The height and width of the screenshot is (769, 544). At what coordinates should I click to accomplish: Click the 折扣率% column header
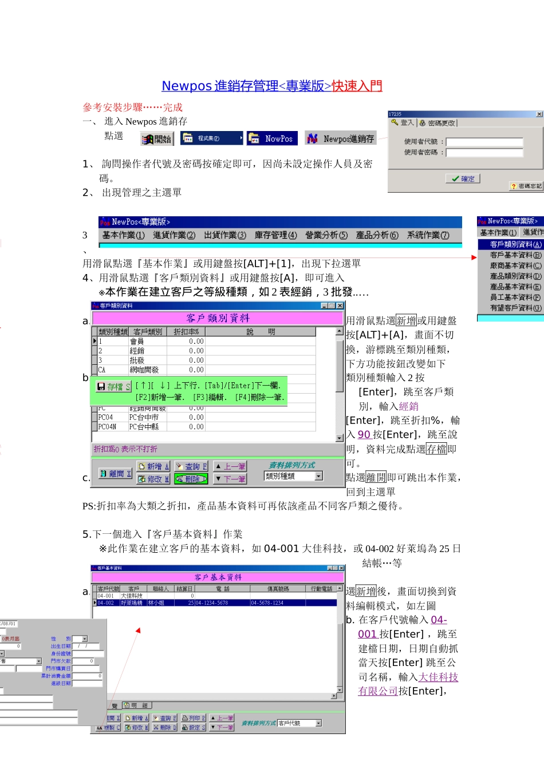coord(186,332)
